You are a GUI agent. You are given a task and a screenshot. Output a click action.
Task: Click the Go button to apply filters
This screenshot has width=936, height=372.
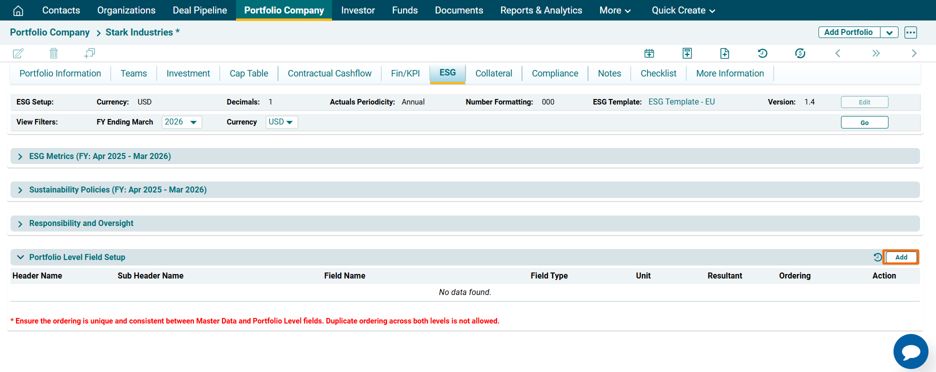coord(864,122)
